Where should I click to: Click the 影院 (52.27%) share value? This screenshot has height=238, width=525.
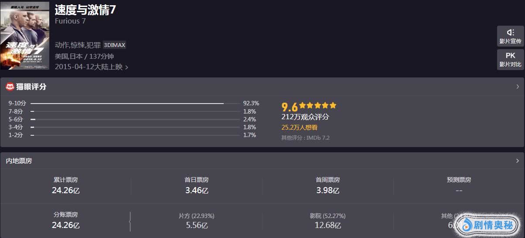coord(327,225)
